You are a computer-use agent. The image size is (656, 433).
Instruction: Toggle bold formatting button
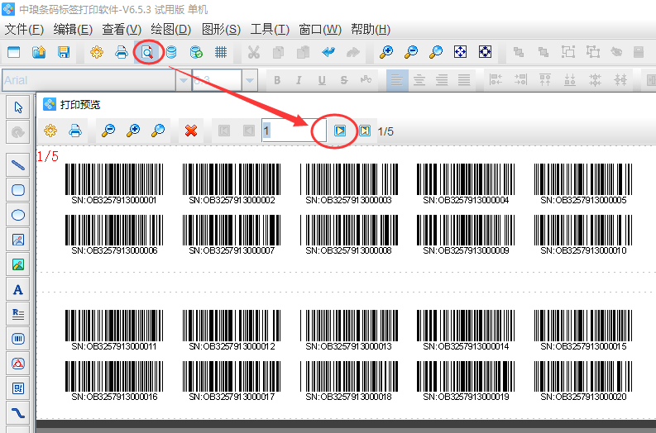(x=277, y=80)
